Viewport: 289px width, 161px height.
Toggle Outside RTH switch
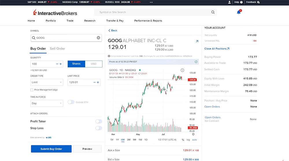[x=71, y=102]
